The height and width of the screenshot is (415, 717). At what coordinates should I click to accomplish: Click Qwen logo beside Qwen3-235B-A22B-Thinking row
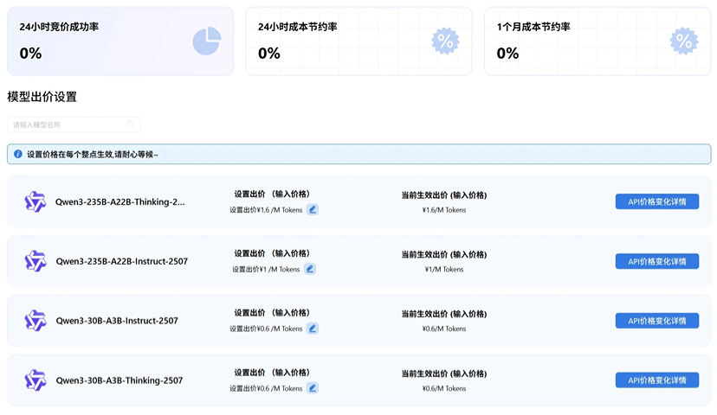point(35,201)
